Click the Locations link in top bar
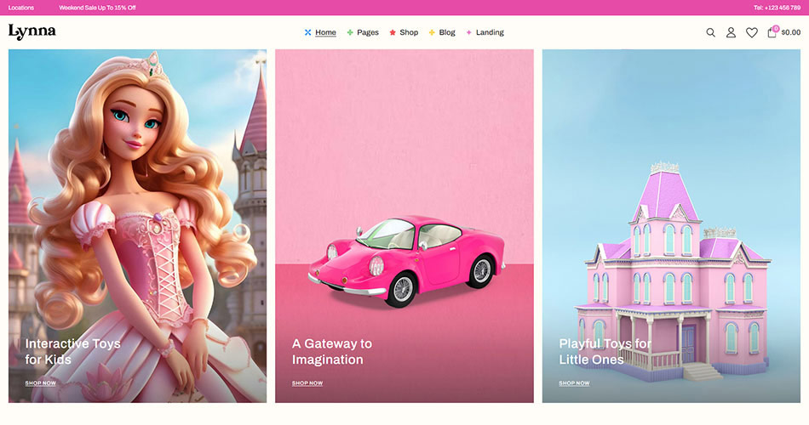This screenshot has width=809, height=425. point(21,8)
